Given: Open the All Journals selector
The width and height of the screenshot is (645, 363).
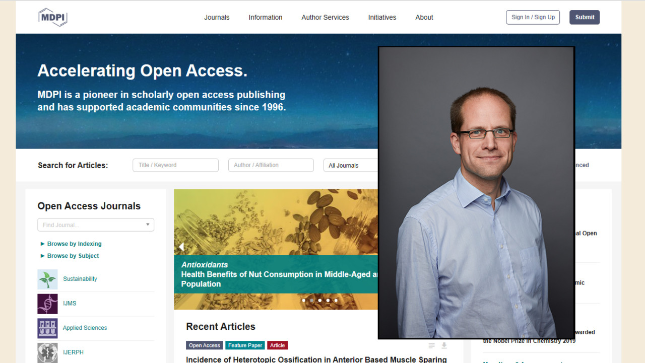Looking at the screenshot, I should (351, 165).
